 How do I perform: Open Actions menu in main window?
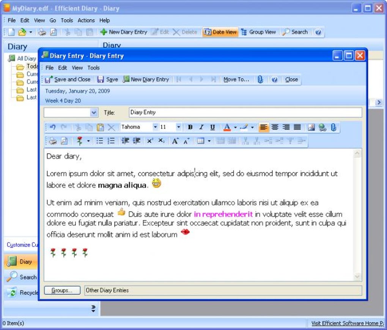86,20
